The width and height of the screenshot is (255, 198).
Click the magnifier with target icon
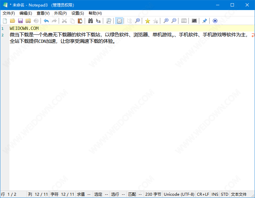(137, 21)
